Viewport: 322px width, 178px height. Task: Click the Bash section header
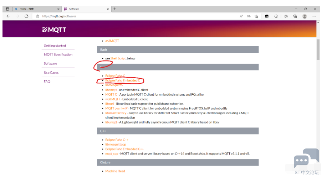tap(178, 49)
